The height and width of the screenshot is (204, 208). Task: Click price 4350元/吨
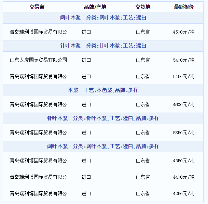[184, 161]
